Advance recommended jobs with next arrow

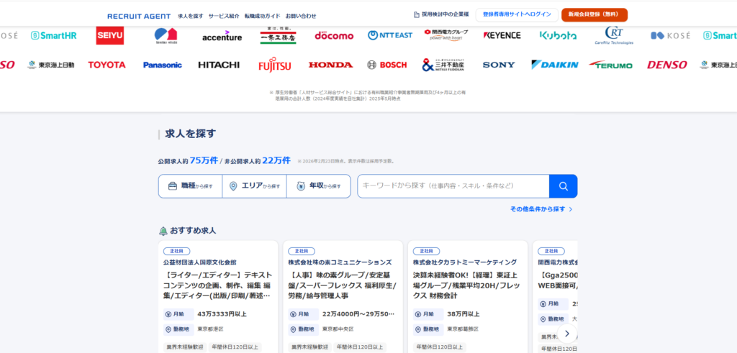[566, 334]
